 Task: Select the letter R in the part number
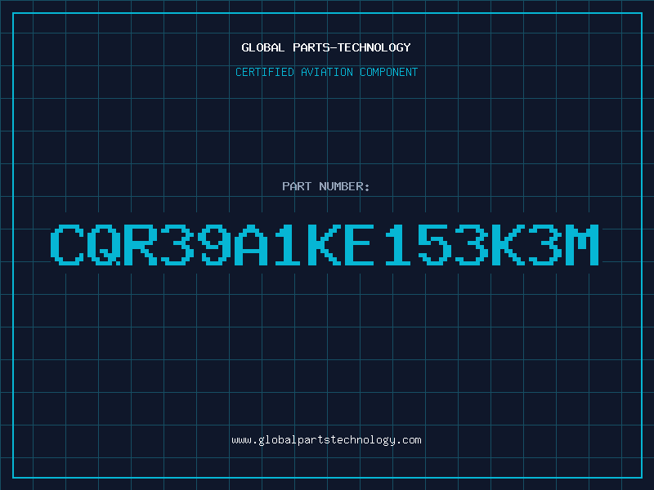(x=141, y=244)
